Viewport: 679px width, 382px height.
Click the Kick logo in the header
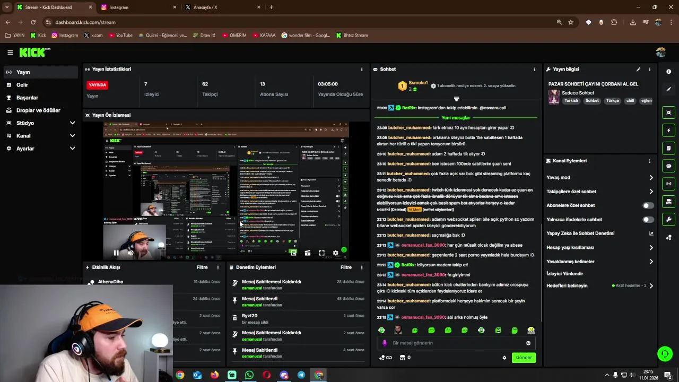[34, 52]
